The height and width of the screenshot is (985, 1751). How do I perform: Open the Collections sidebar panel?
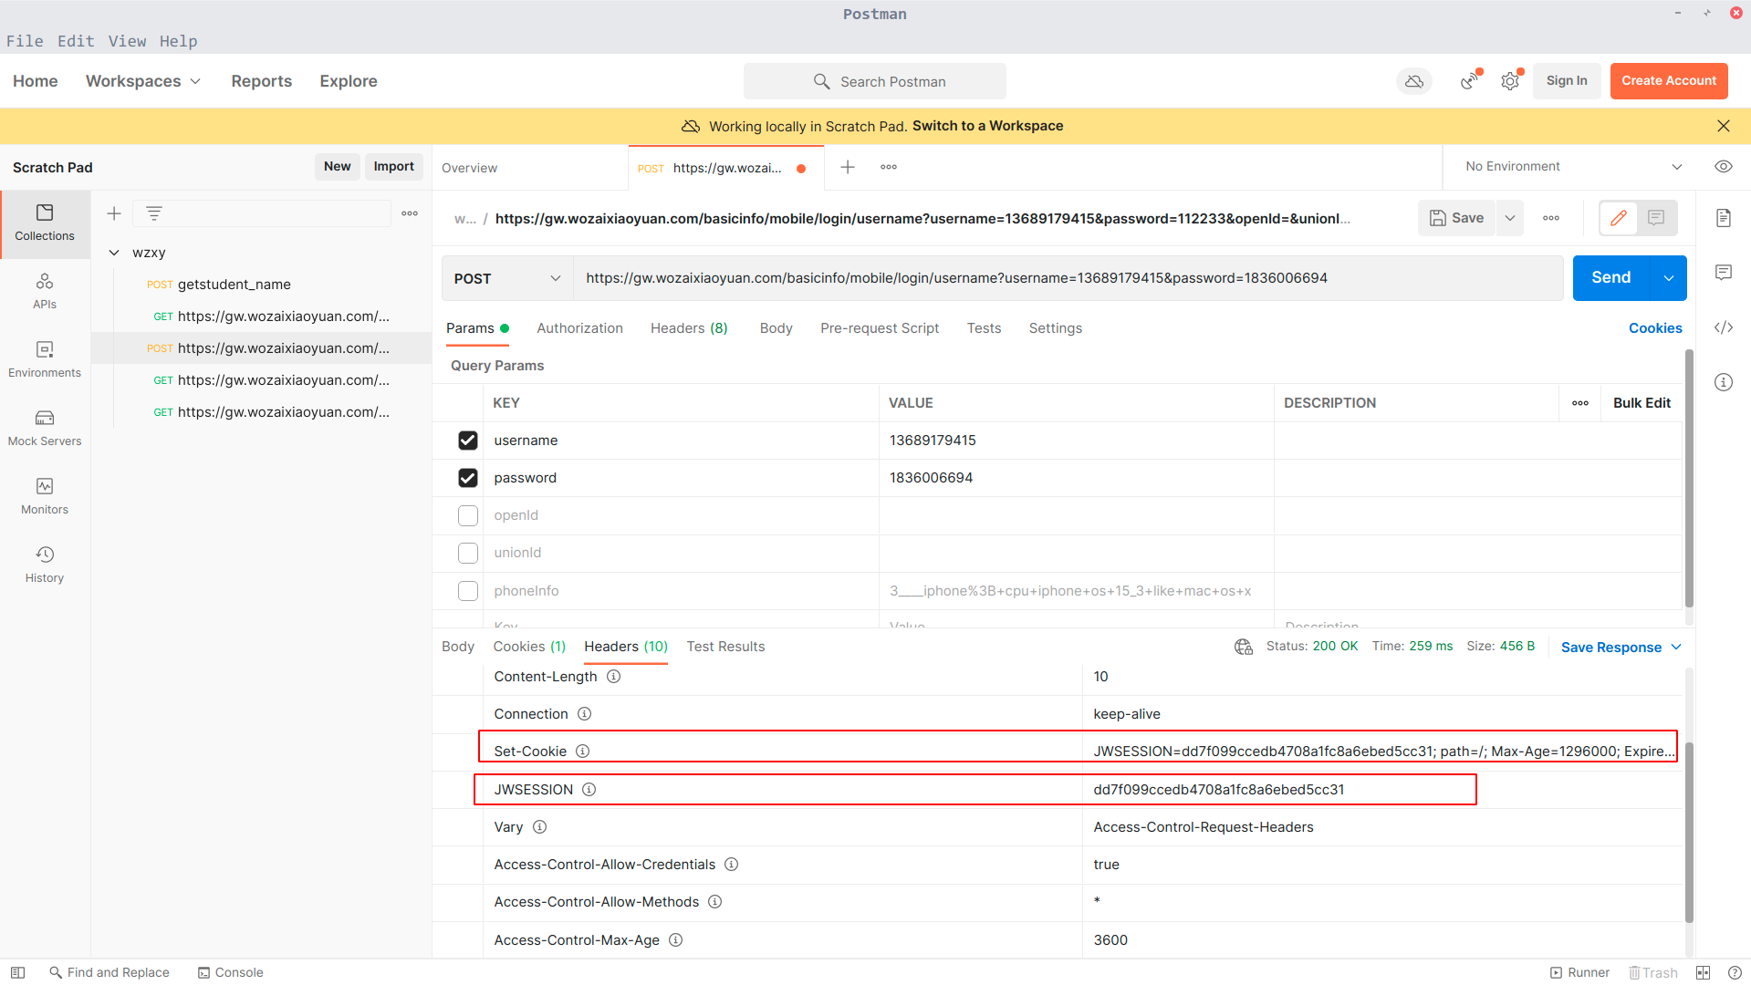click(x=45, y=223)
